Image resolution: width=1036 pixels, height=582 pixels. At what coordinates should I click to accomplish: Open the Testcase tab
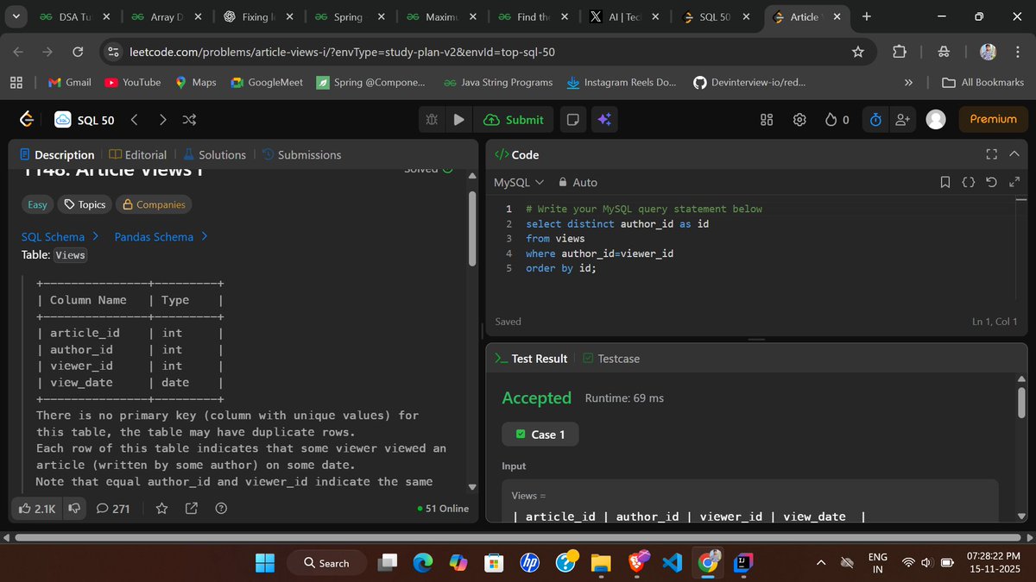tap(611, 359)
